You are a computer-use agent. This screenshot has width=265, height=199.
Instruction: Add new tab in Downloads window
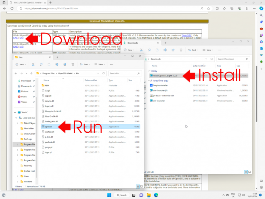[x=166, y=43]
